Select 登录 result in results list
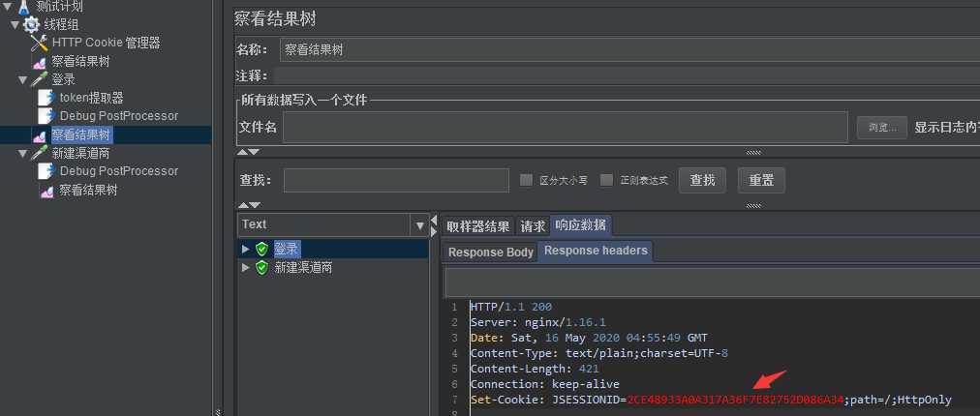This screenshot has width=980, height=416. (x=287, y=250)
